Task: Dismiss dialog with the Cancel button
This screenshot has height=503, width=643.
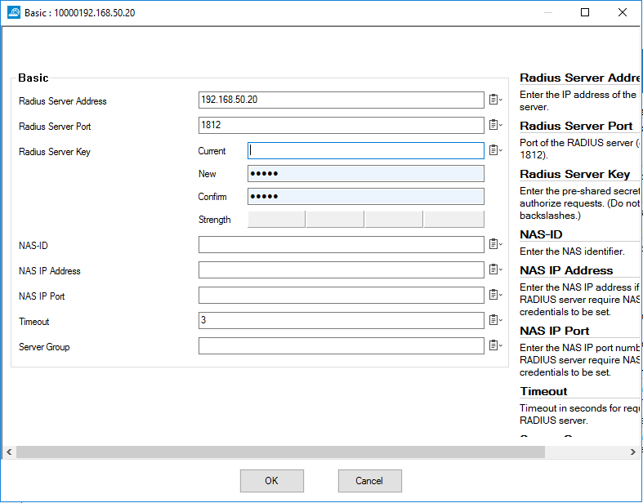Action: tap(370, 481)
